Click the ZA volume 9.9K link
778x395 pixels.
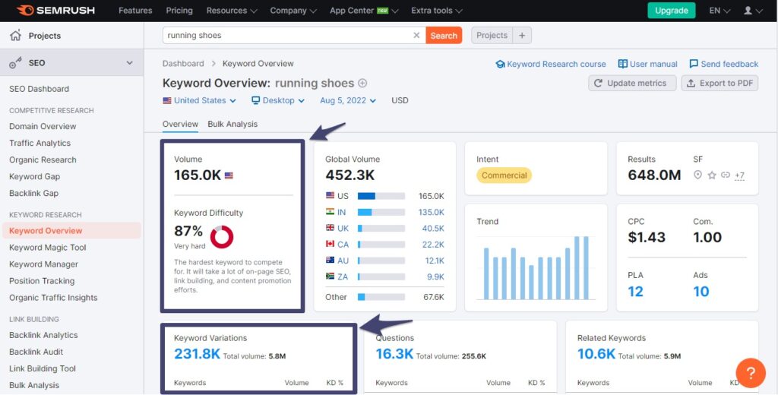click(x=435, y=276)
